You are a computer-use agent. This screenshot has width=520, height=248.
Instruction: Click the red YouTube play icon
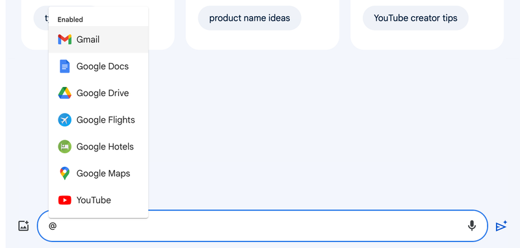64,201
